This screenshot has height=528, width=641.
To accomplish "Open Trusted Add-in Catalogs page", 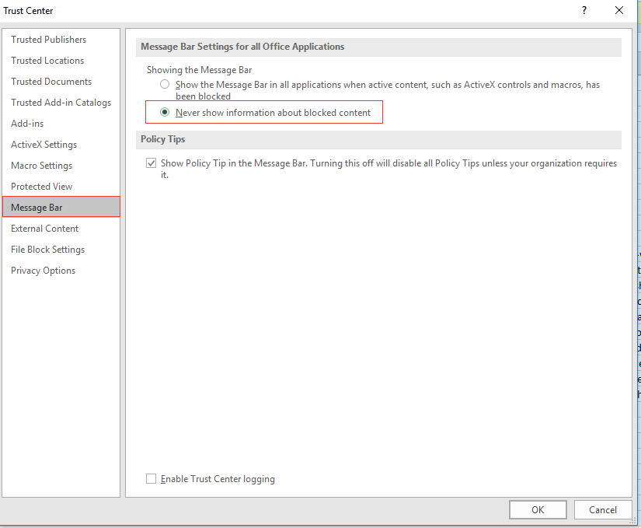I will 61,103.
